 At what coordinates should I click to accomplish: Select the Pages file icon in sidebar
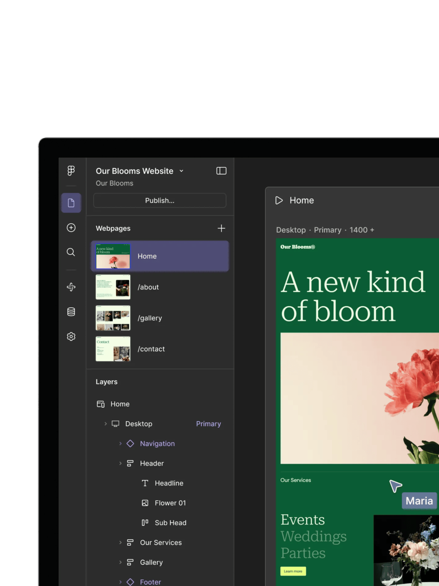tap(71, 203)
